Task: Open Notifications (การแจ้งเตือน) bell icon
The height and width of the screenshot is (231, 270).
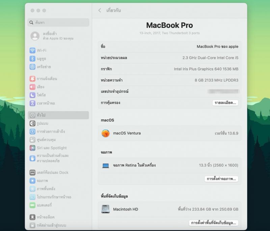Action: point(32,79)
